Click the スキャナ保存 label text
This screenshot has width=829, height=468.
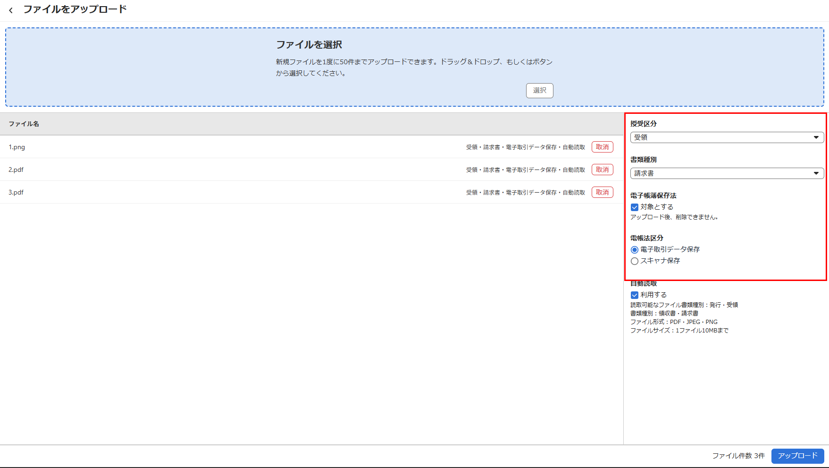pyautogui.click(x=660, y=261)
